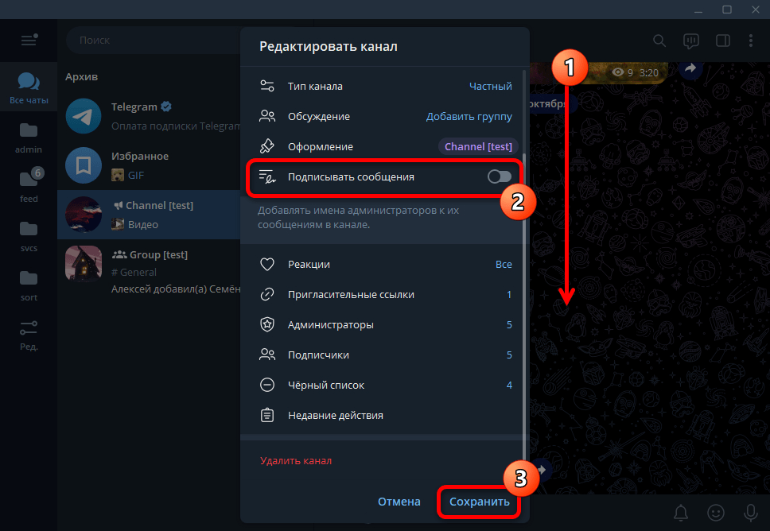
Task: Click the notification bell icon
Action: 681,513
